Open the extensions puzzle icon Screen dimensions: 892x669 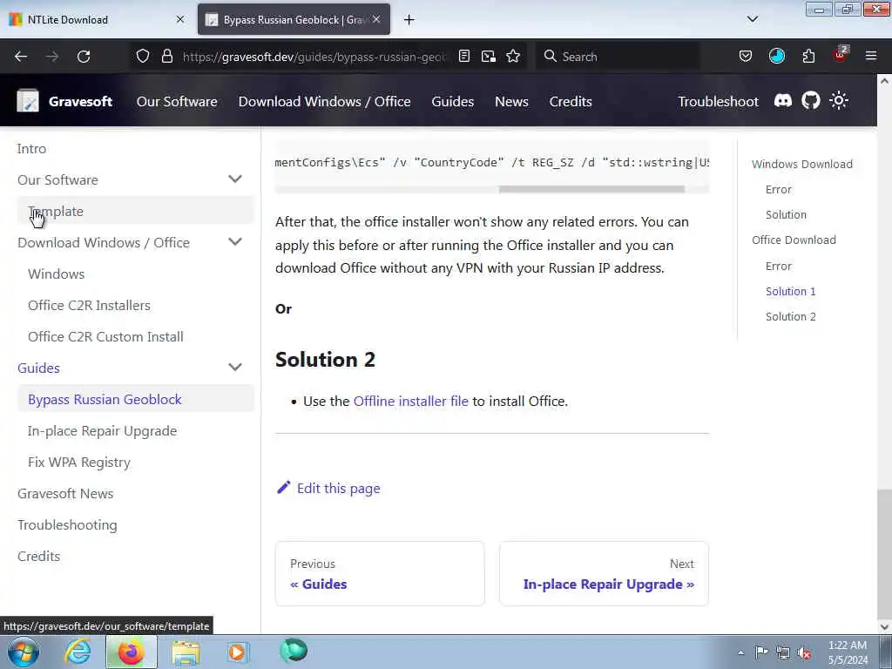[x=808, y=56]
